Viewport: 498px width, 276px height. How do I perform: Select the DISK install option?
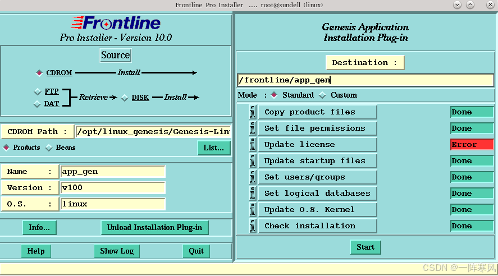pyautogui.click(x=125, y=98)
